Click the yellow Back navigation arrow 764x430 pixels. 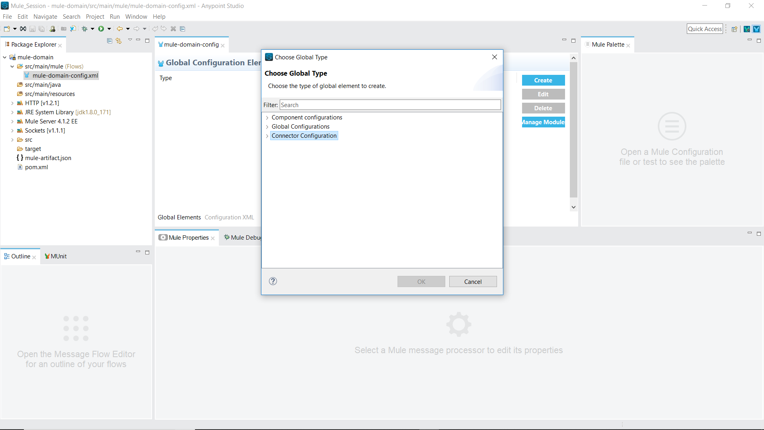pyautogui.click(x=119, y=29)
